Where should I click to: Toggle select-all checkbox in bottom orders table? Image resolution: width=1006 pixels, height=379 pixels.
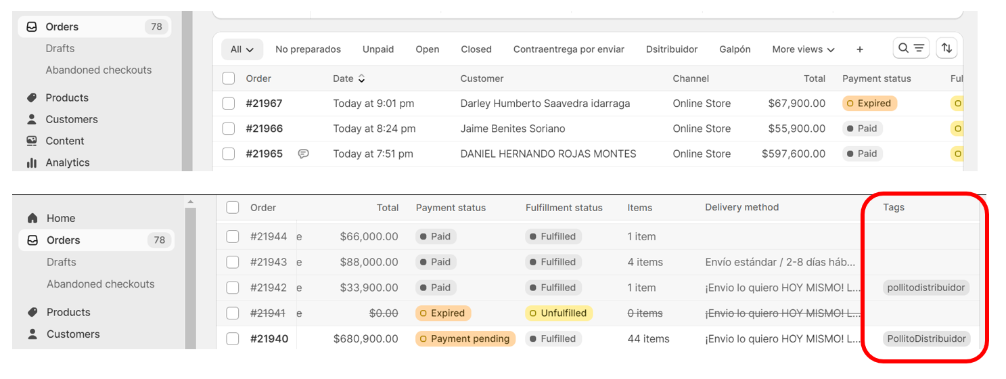233,207
